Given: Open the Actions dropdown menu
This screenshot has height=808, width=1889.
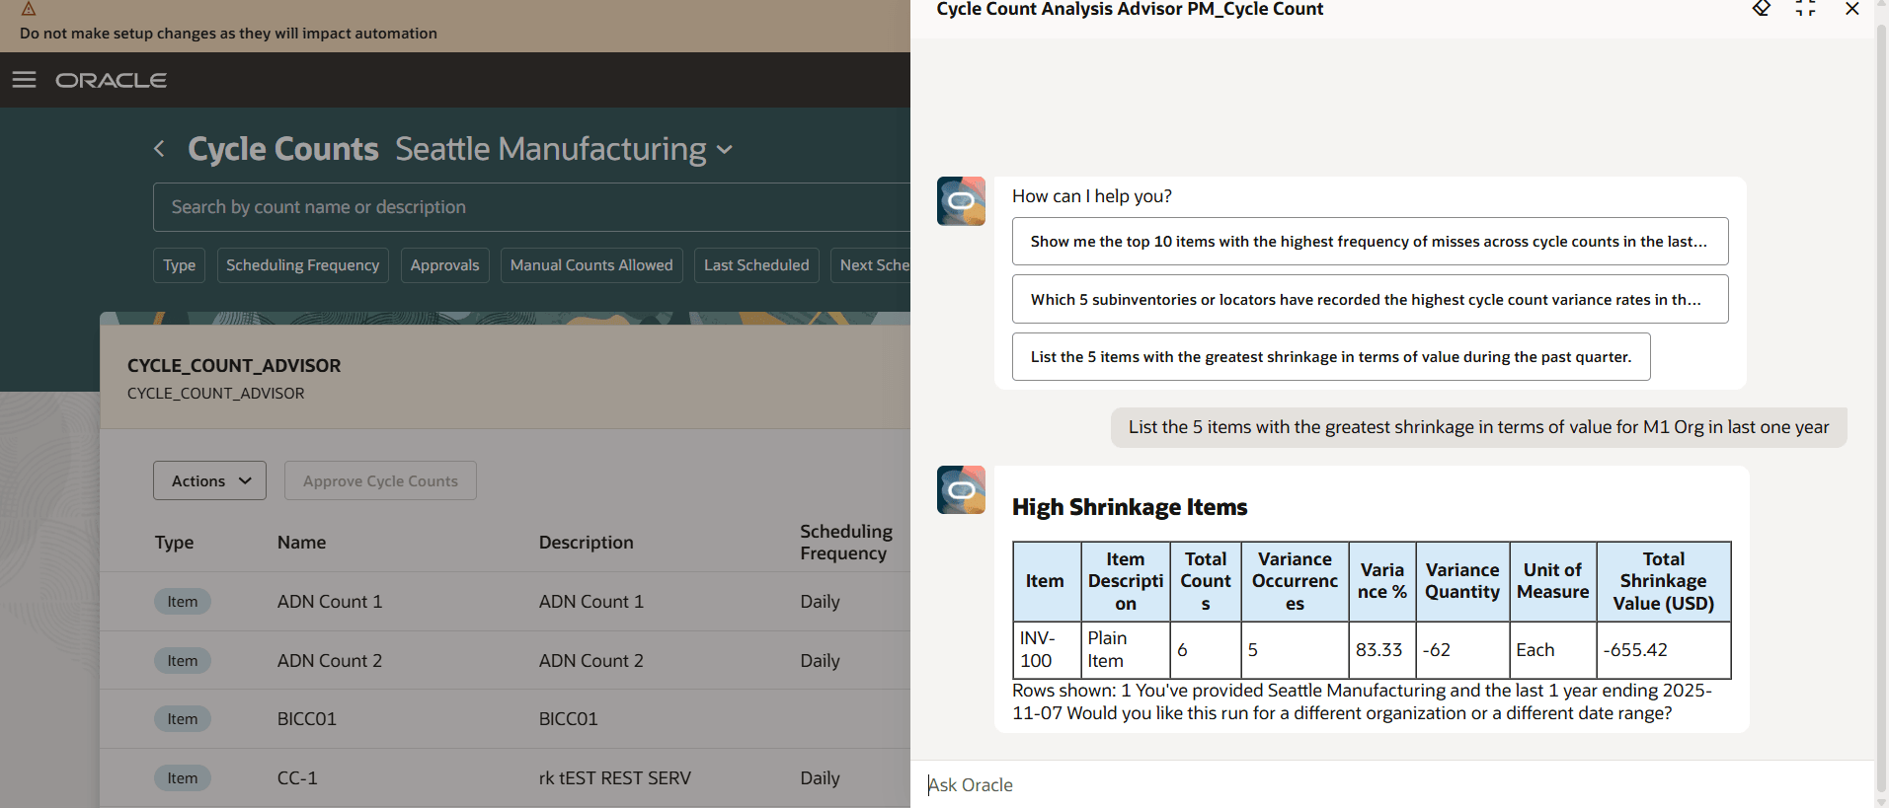Looking at the screenshot, I should point(209,480).
